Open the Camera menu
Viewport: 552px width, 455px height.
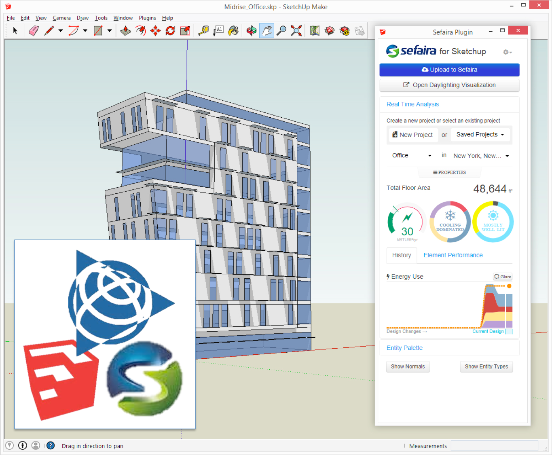coord(61,18)
